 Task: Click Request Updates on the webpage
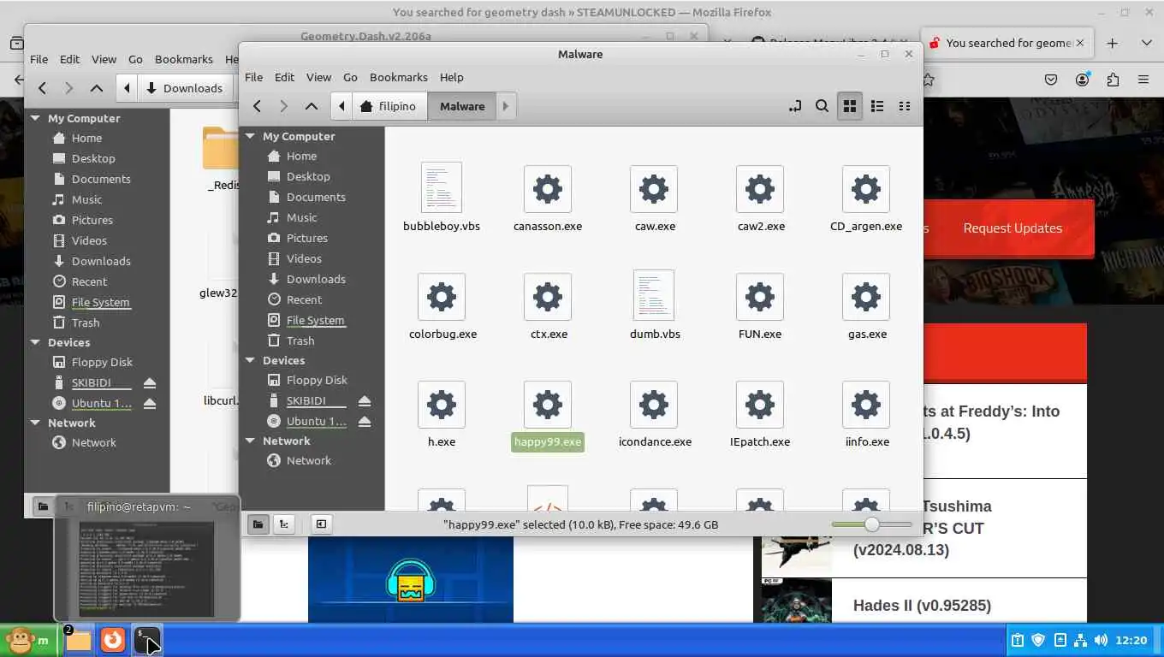click(x=1013, y=228)
